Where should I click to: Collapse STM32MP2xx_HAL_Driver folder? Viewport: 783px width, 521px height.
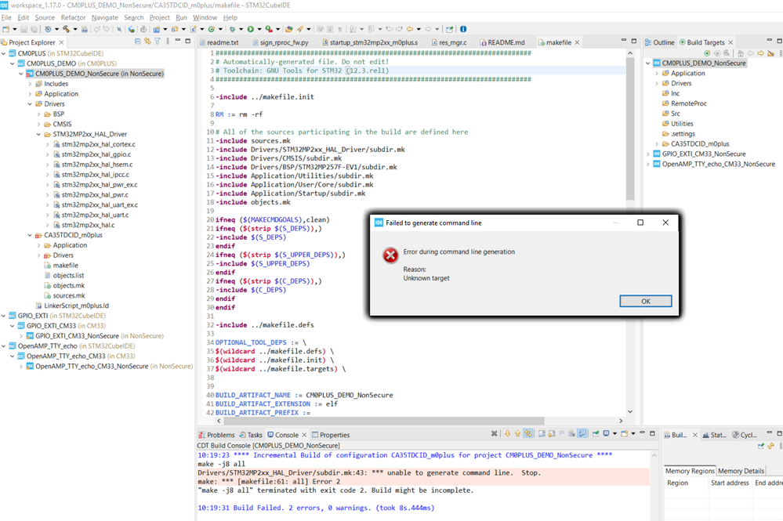point(39,134)
